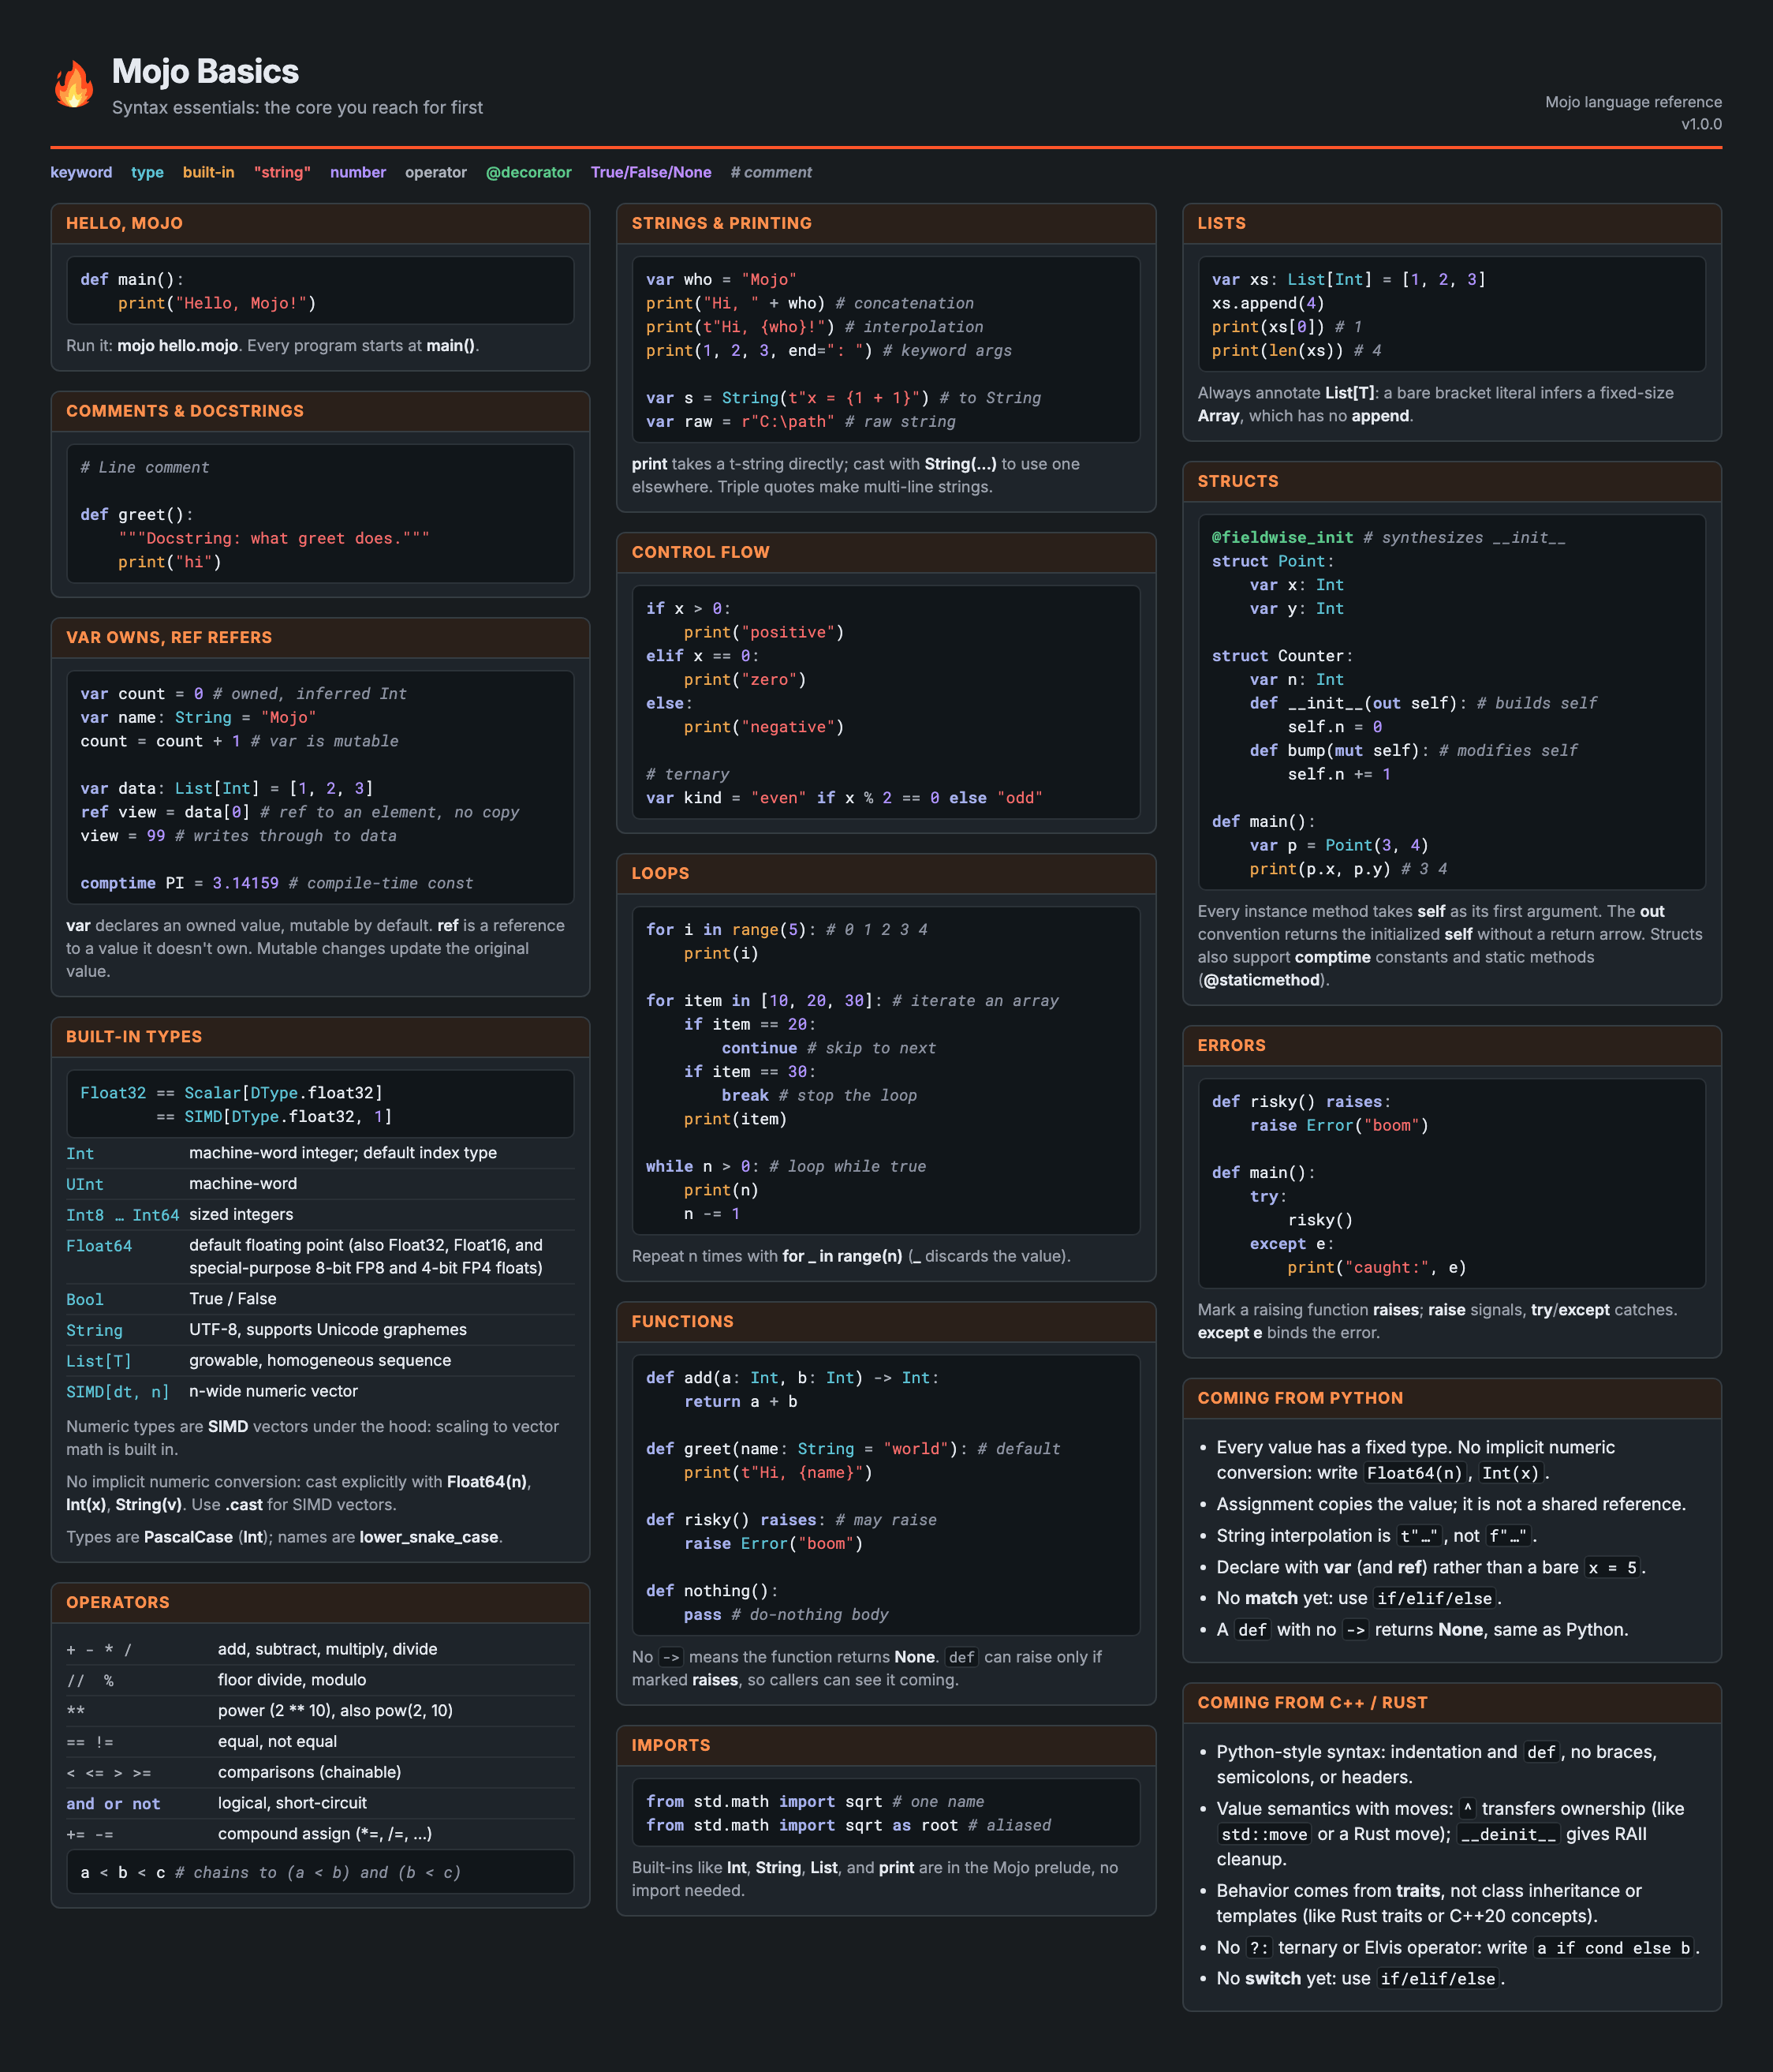Click the "IMPORTS" section heading
1773x2072 pixels.
[670, 1745]
